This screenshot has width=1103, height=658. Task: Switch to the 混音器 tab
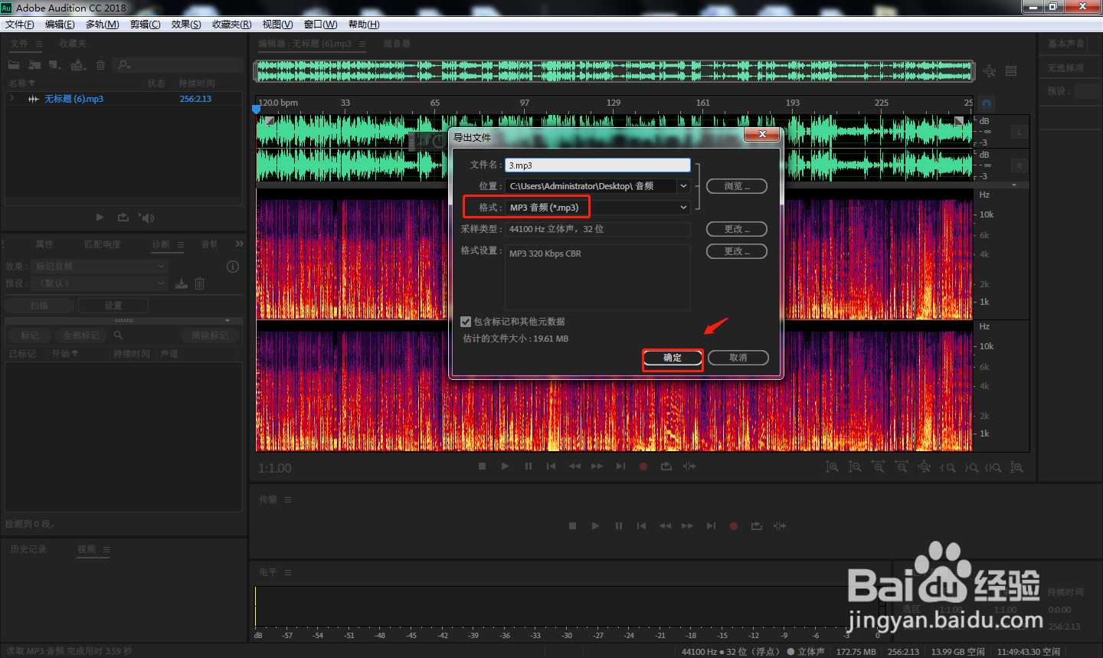tap(397, 44)
